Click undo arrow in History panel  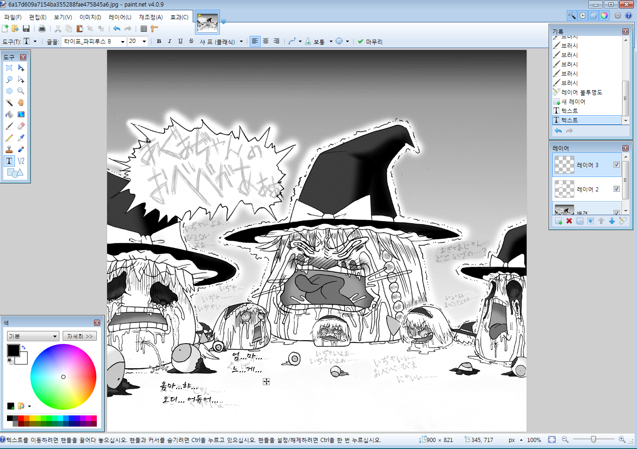(x=558, y=131)
